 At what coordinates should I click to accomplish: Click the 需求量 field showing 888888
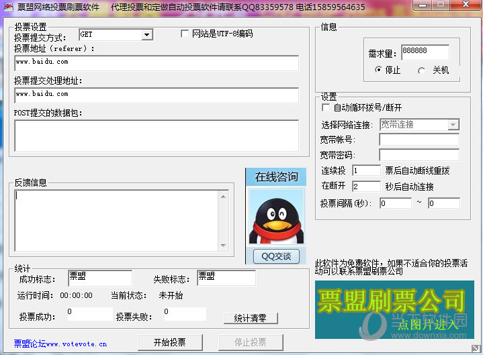425,52
